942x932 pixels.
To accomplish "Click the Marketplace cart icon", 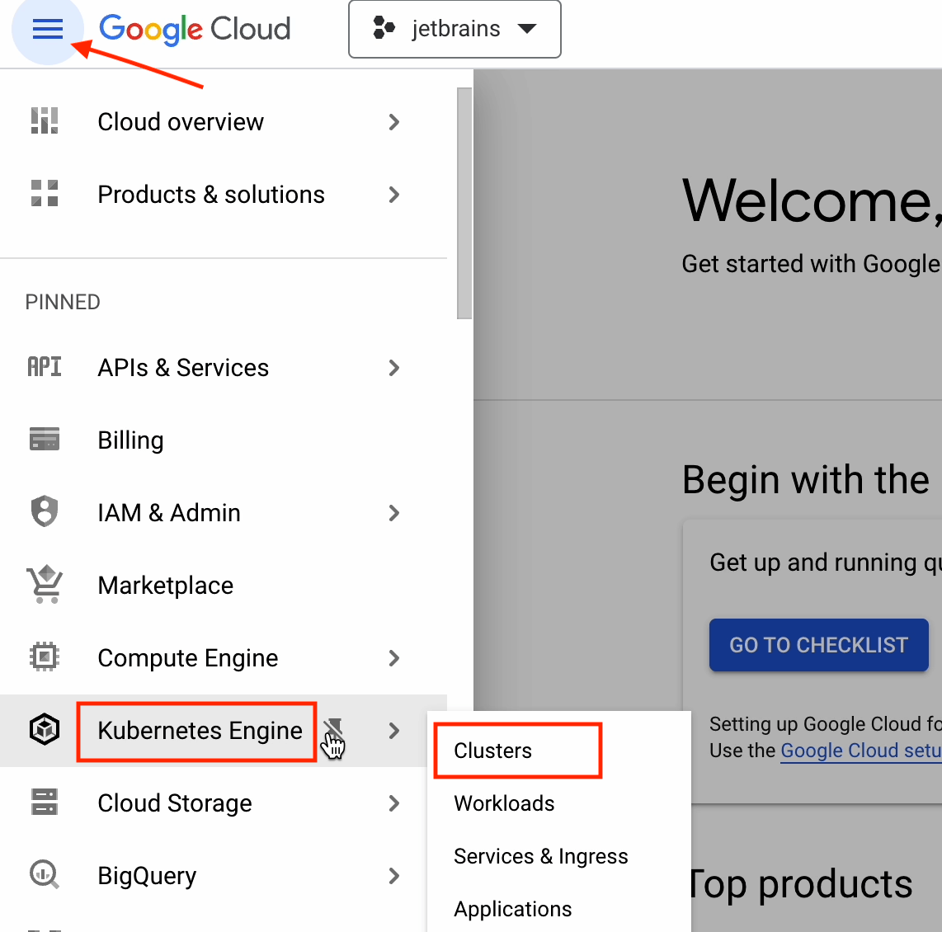I will [45, 585].
